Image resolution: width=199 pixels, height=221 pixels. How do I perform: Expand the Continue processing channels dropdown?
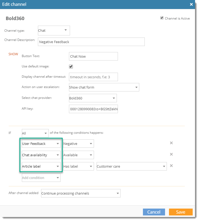pyautogui.click(x=81, y=193)
